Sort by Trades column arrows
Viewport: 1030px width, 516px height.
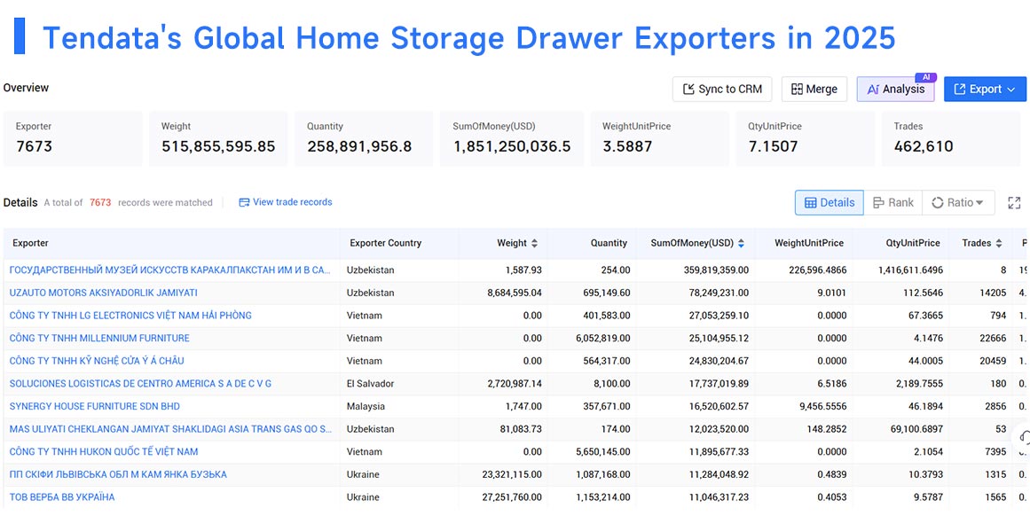pyautogui.click(x=998, y=243)
